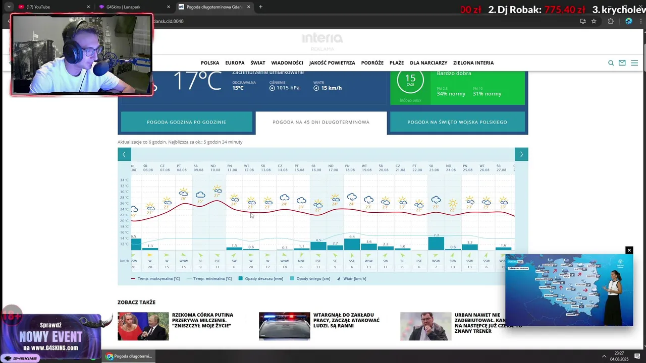Close the G4Skins Lunapark tab

pyautogui.click(x=169, y=7)
